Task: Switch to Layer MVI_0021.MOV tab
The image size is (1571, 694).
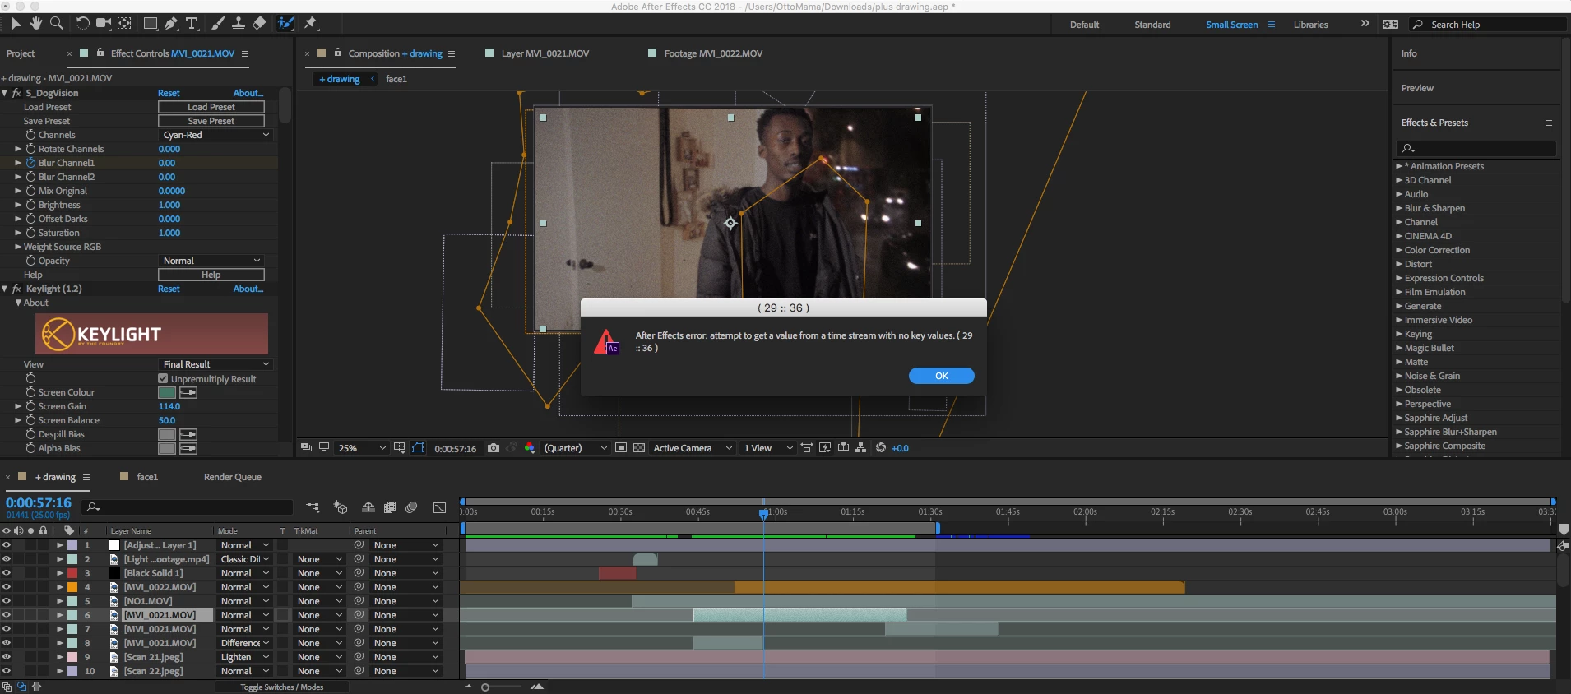Action: pyautogui.click(x=545, y=53)
